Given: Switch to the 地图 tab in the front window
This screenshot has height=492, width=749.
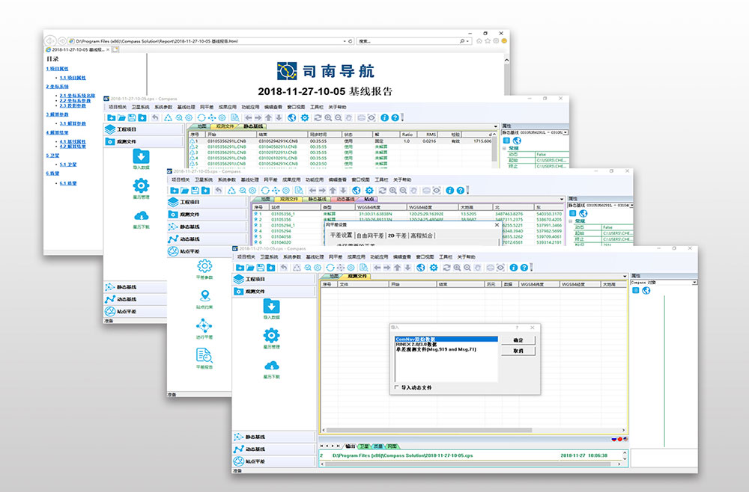Looking at the screenshot, I should pos(333,276).
